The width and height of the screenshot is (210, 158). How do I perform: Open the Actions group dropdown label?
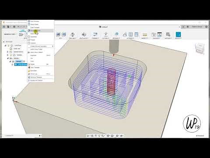click(130, 38)
